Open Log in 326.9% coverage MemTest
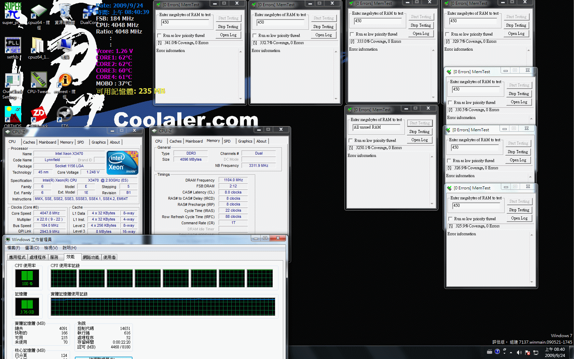574x359 pixels. point(518,160)
